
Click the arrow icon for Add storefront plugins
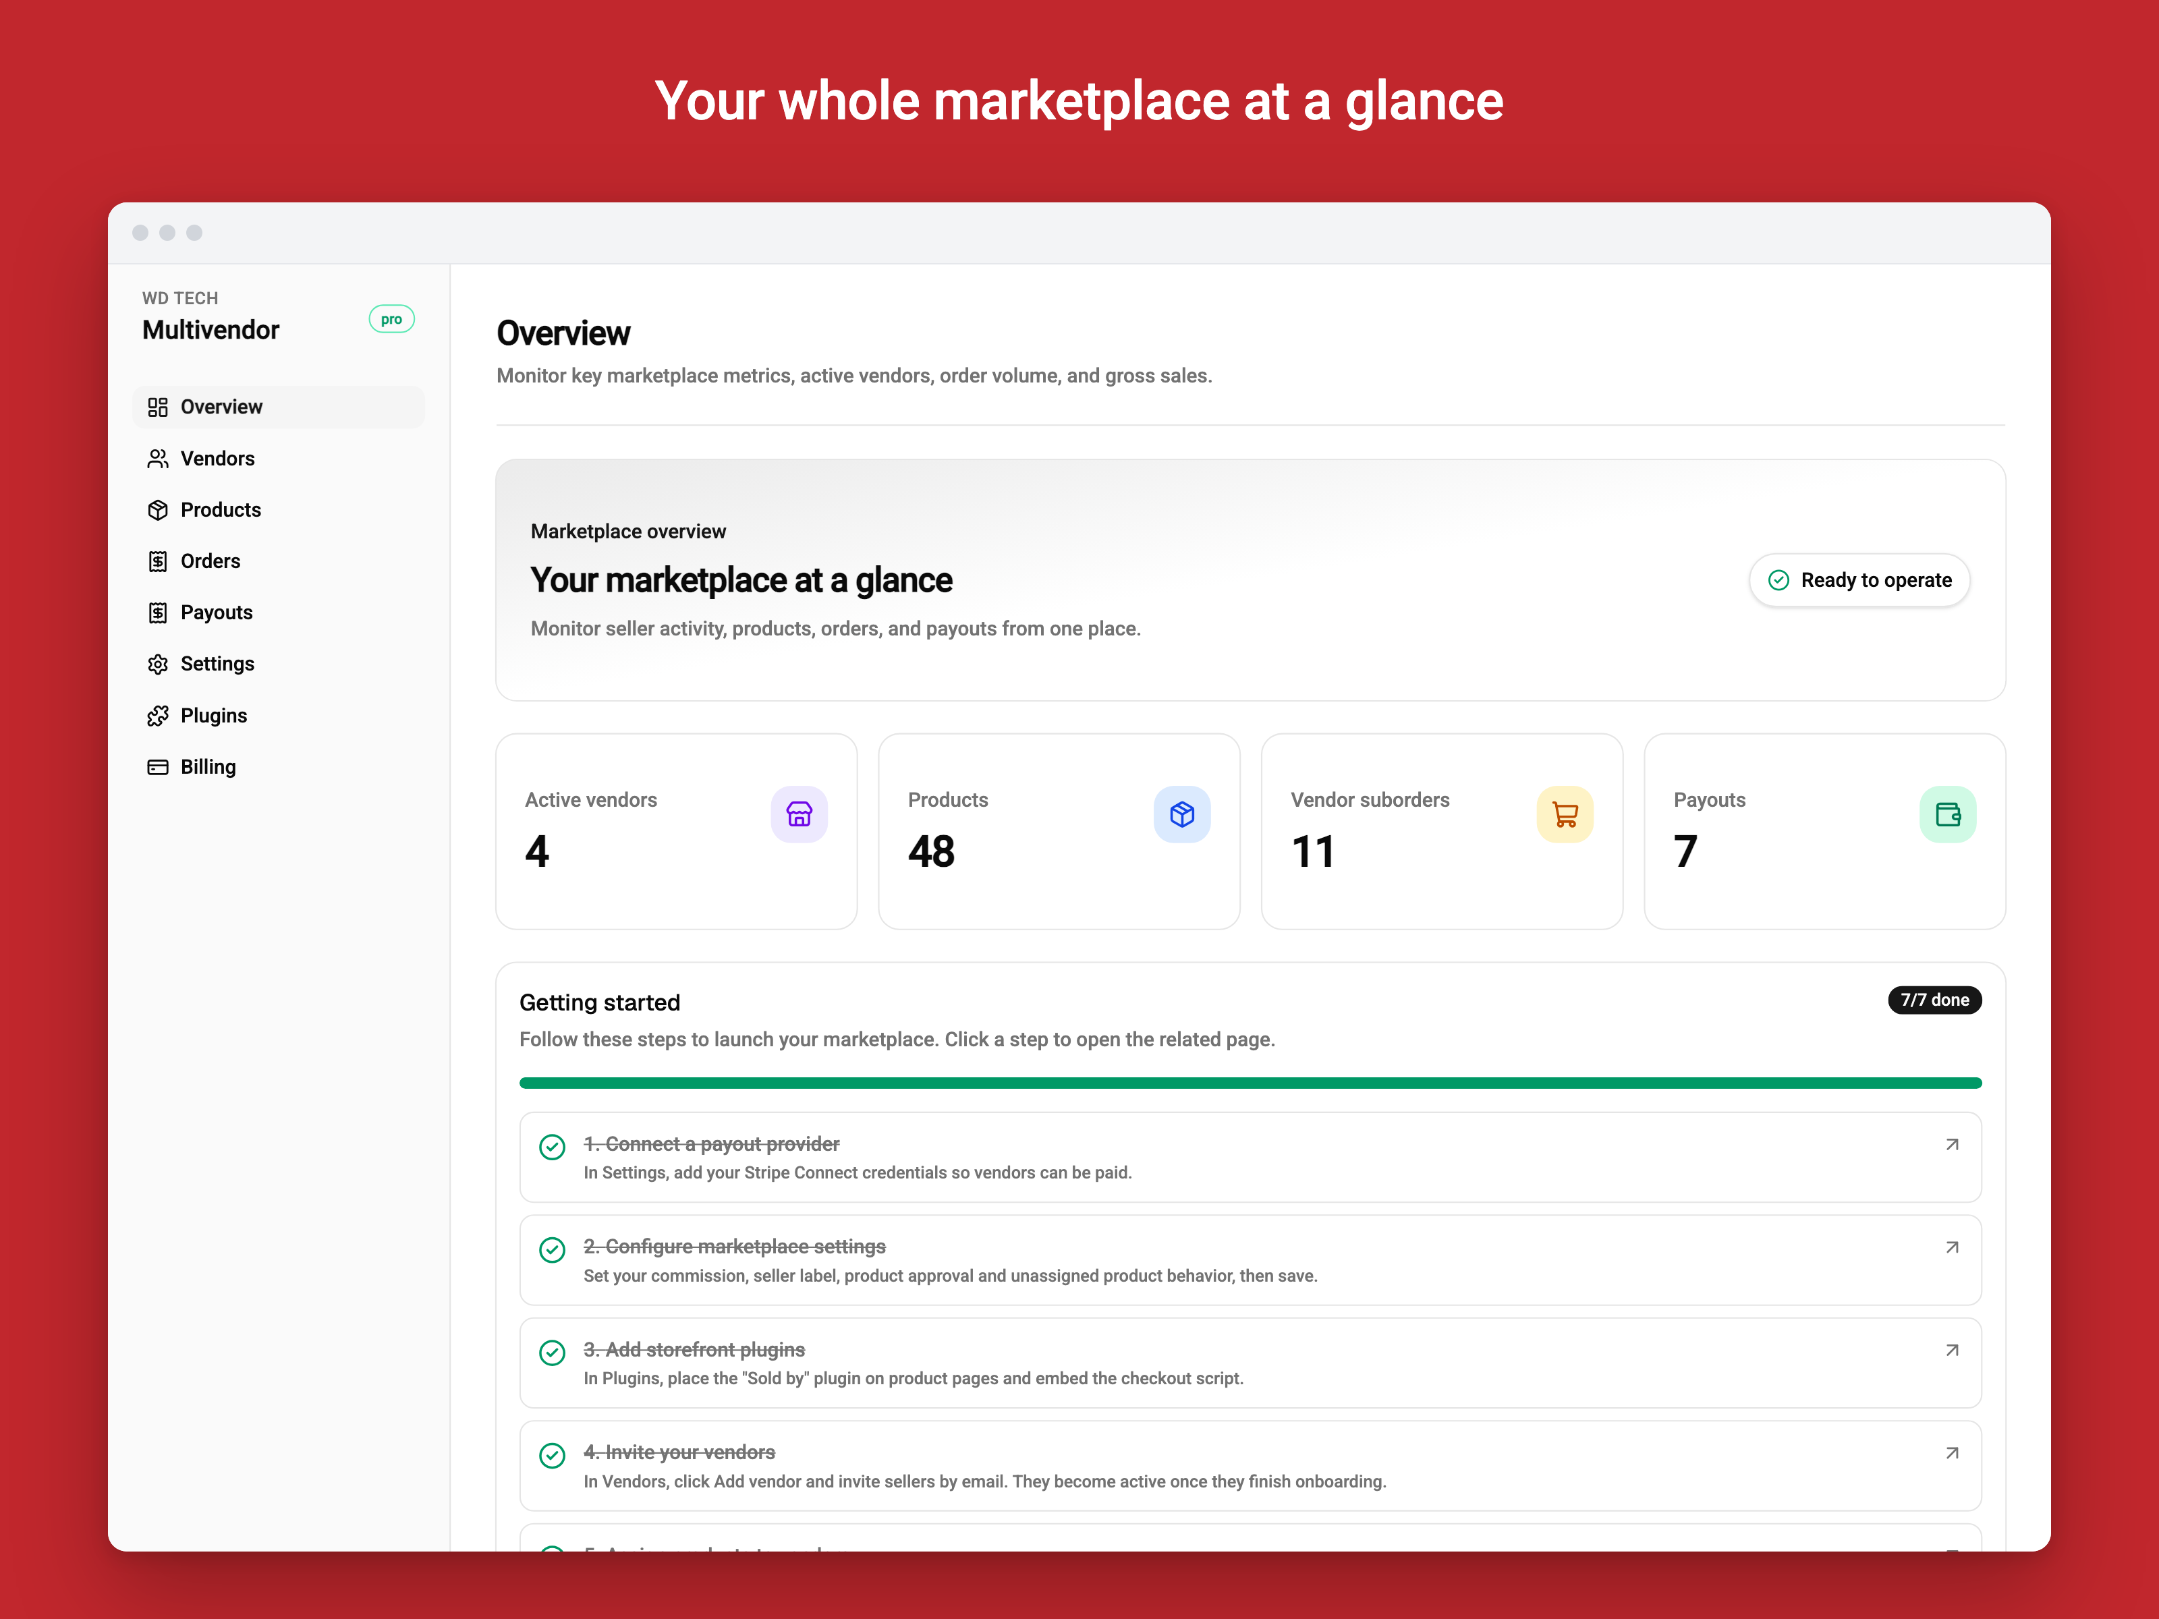click(x=1952, y=1351)
